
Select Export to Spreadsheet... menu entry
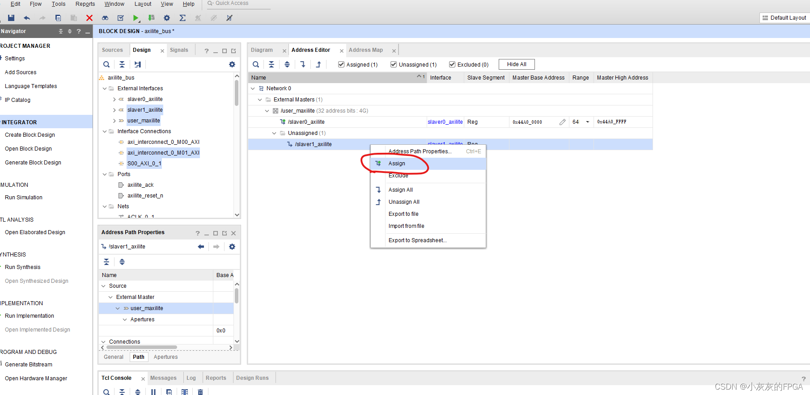[x=428, y=240]
